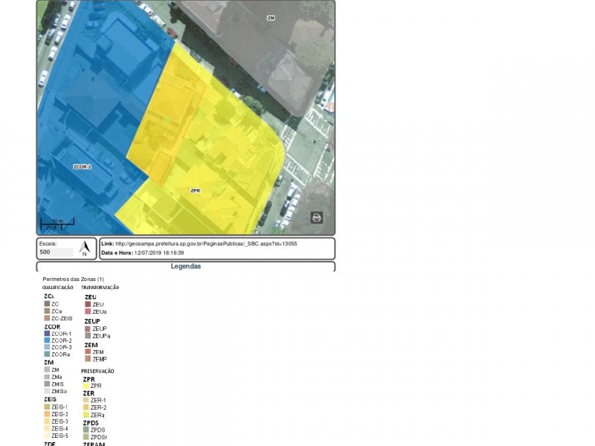This screenshot has width=595, height=446.
Task: Click the ZEMP striped legend icon
Action: click(x=88, y=359)
